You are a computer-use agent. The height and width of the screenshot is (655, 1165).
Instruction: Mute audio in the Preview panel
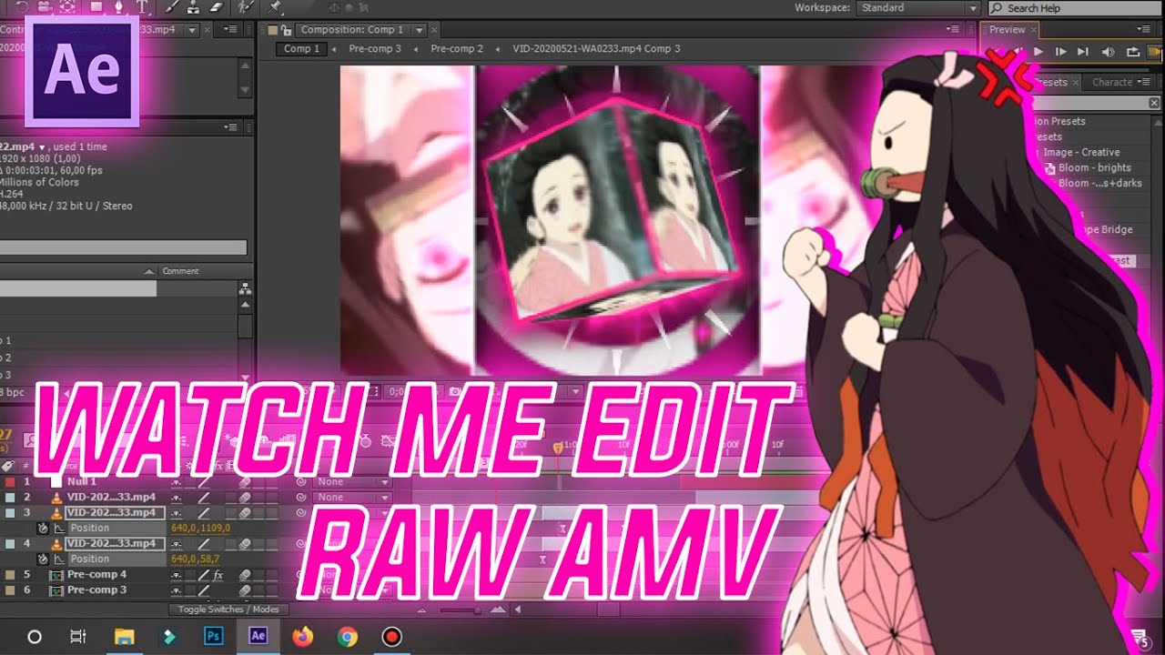pos(1108,53)
